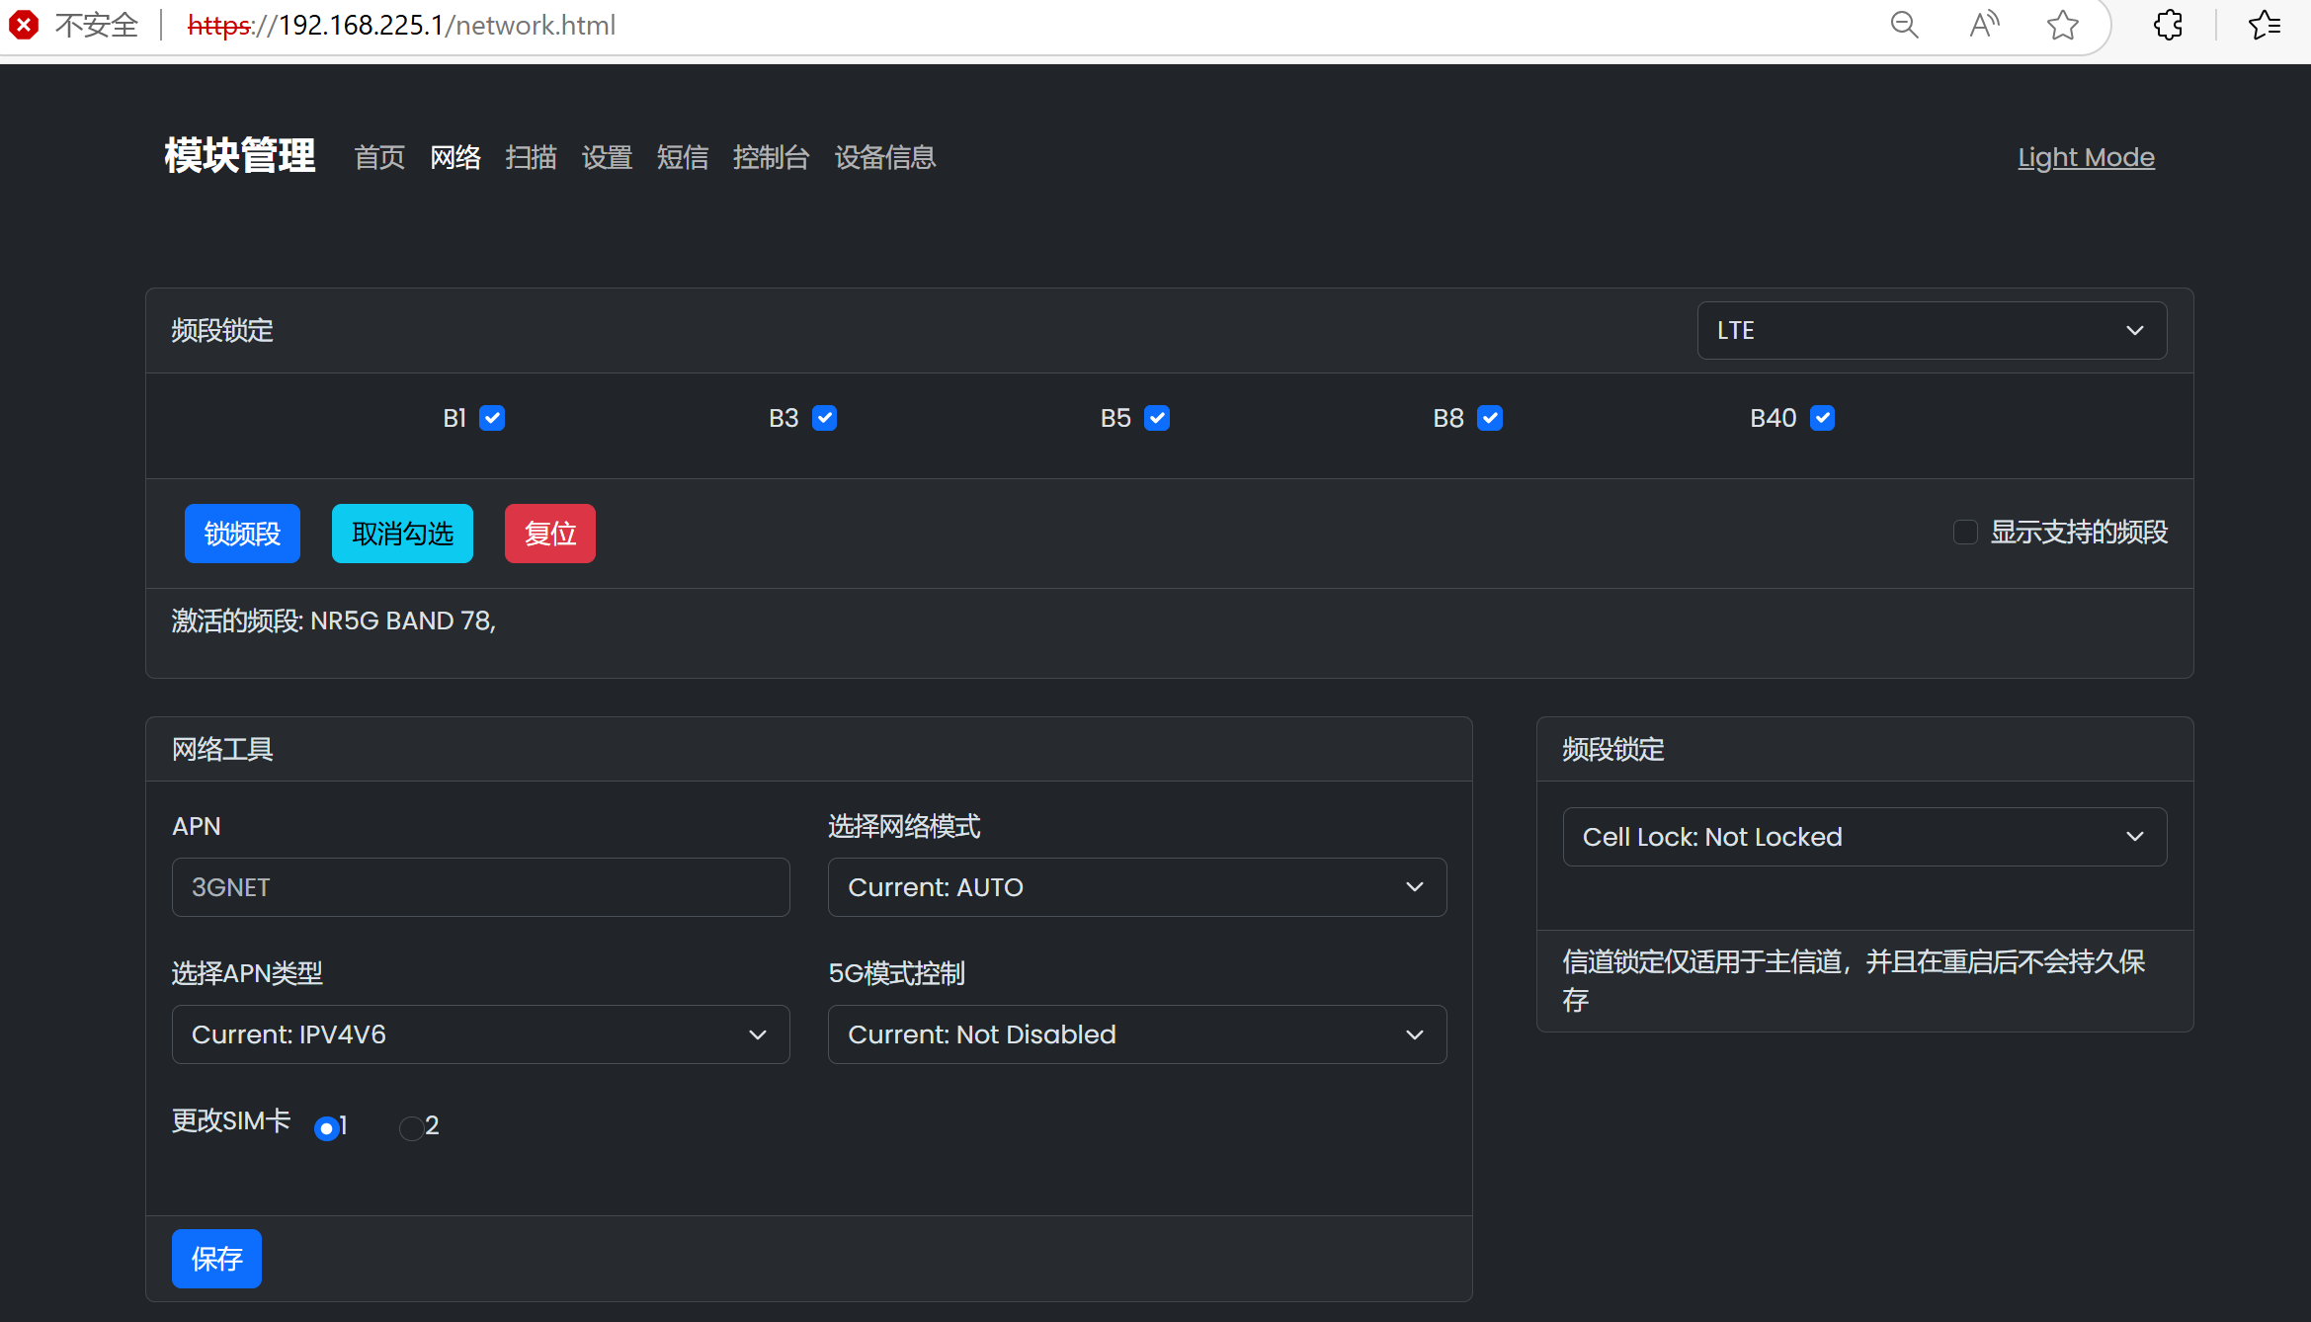Image resolution: width=2311 pixels, height=1322 pixels.
Task: Open the favorites list icon
Action: pyautogui.click(x=2264, y=25)
